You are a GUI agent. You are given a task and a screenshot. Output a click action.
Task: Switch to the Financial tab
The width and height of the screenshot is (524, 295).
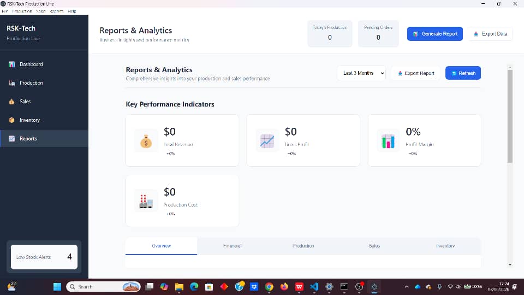[x=233, y=246]
